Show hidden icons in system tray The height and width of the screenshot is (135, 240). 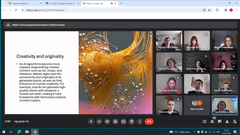(x=195, y=132)
